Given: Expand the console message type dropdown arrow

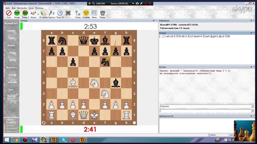Looking at the screenshot, I should pyautogui.click(x=252, y=106).
